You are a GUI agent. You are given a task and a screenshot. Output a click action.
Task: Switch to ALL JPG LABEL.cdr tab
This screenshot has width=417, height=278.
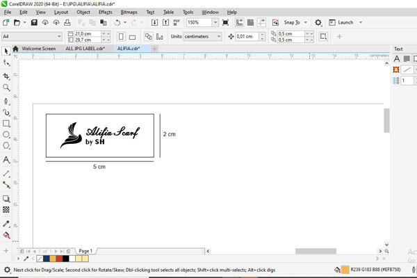pos(85,49)
